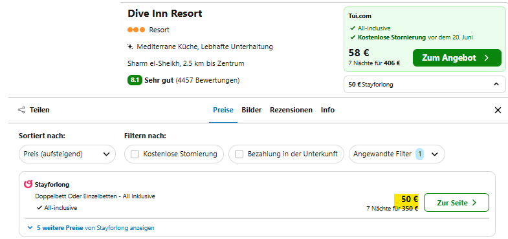Expand the Angewandte Filter dropdown
508x239 pixels.
point(397,154)
